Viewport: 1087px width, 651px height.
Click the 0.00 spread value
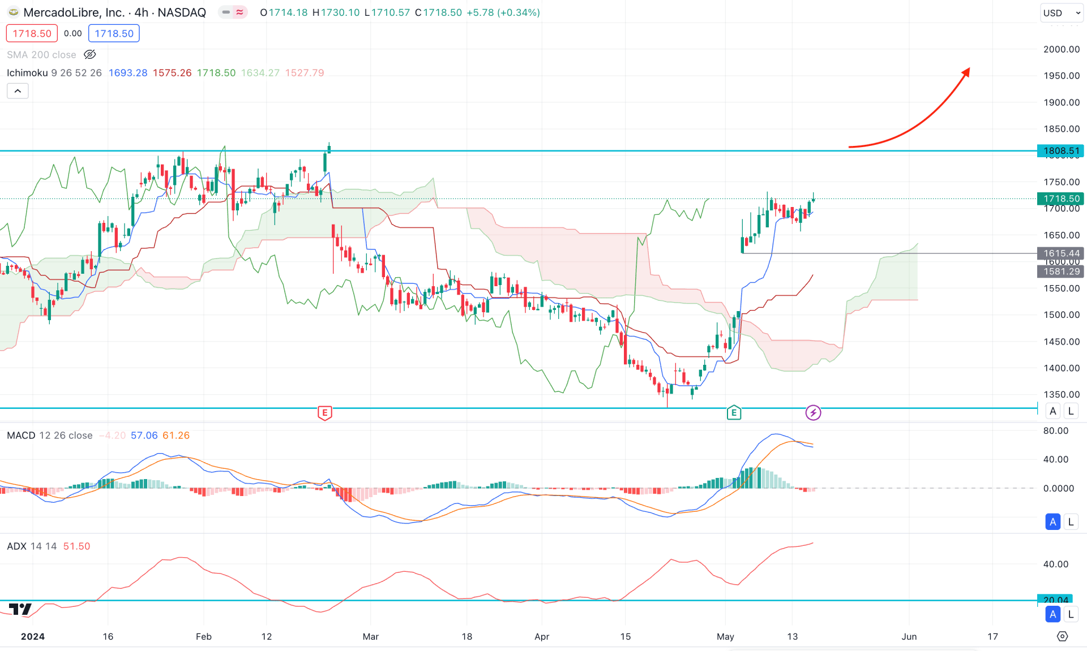(73, 33)
